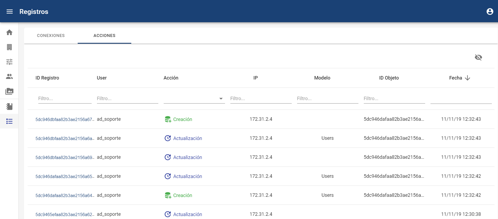Screen dimensions: 498x219
Task: Go to Home in the sidebar
Action: [9, 32]
